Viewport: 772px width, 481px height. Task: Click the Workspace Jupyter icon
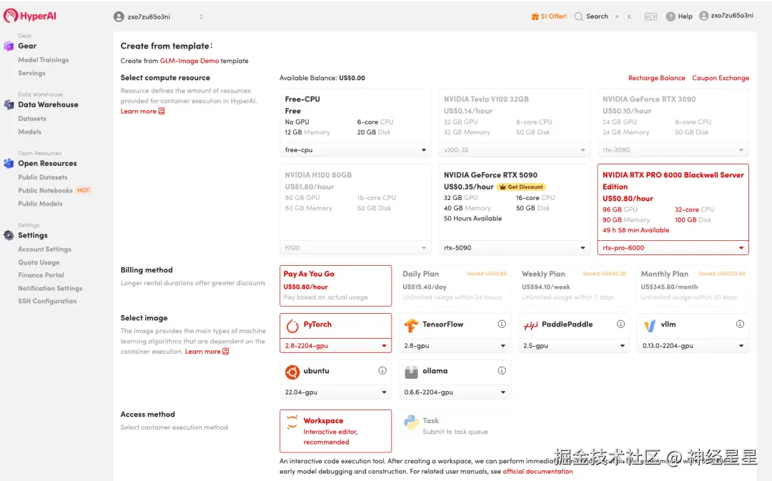click(292, 422)
